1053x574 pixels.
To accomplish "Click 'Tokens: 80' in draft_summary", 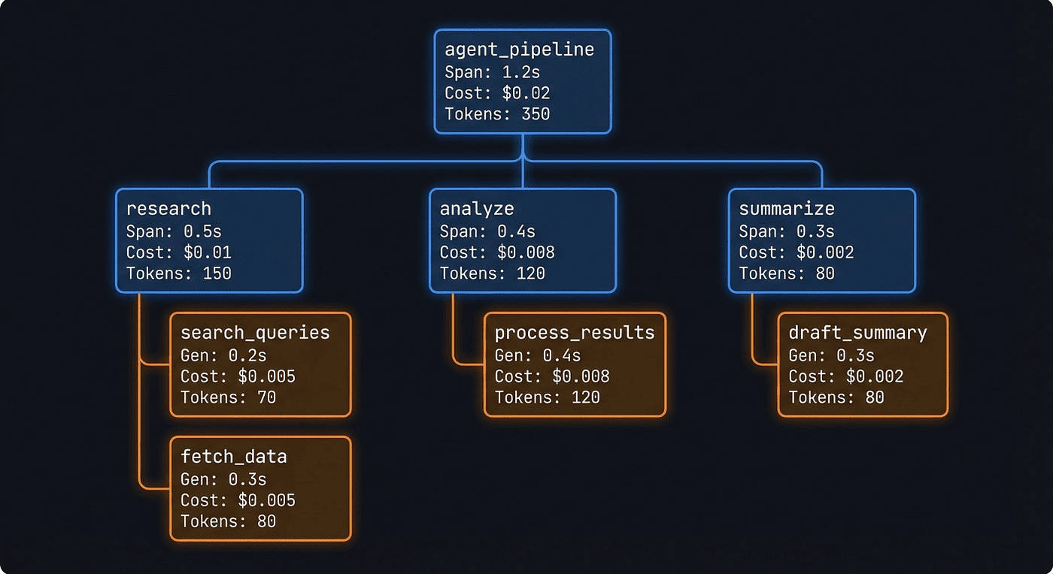I will point(836,397).
